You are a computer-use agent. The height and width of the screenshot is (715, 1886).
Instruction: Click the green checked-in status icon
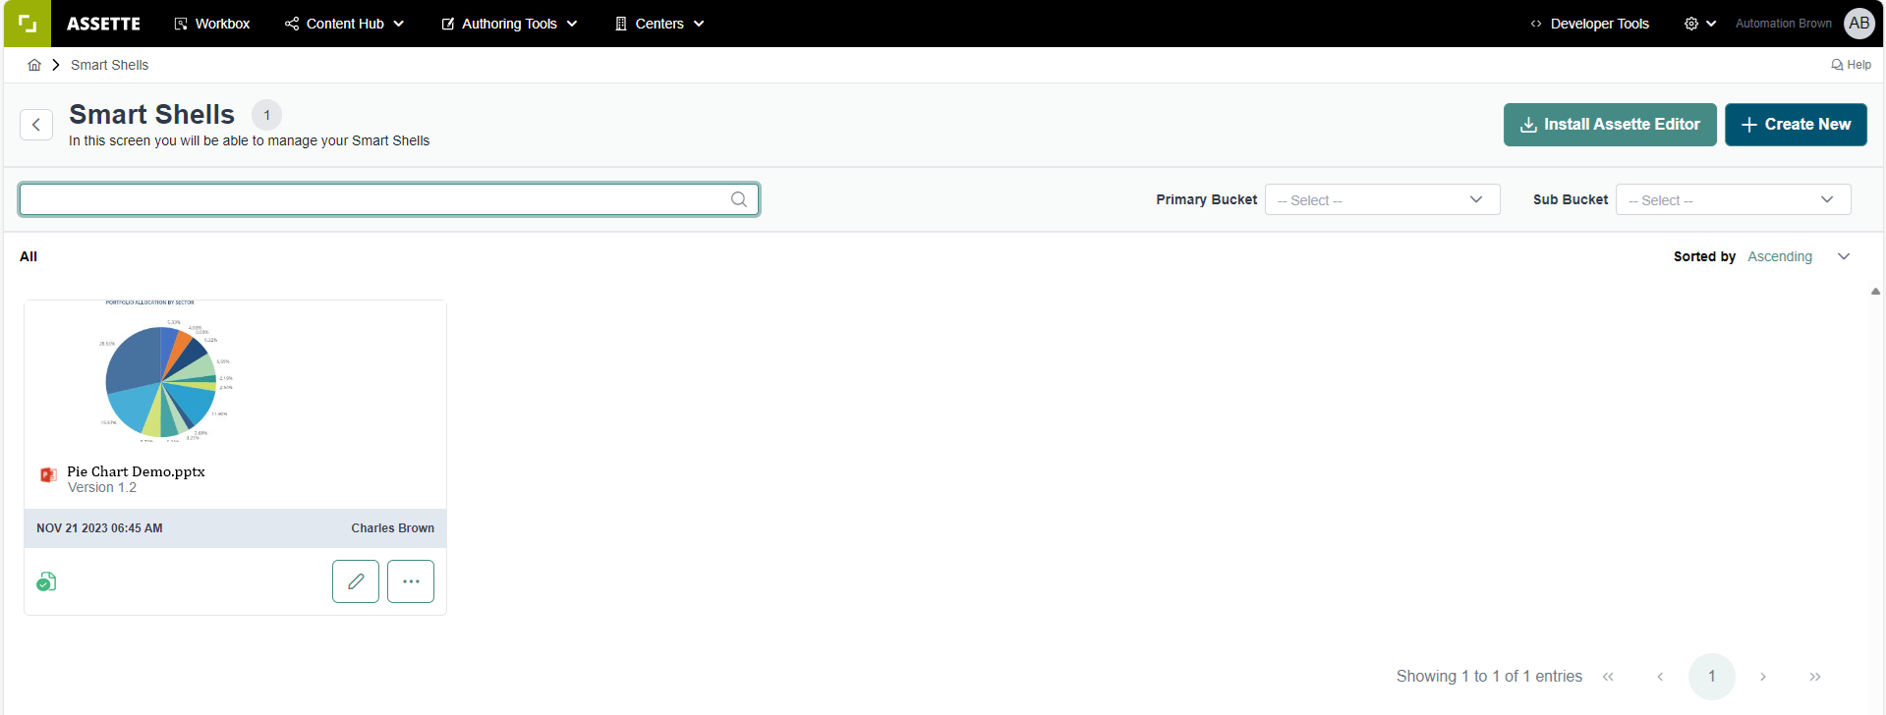pos(46,582)
